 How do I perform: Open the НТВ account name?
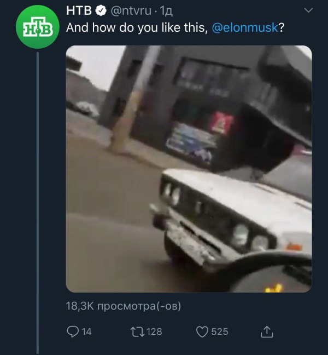click(x=79, y=10)
